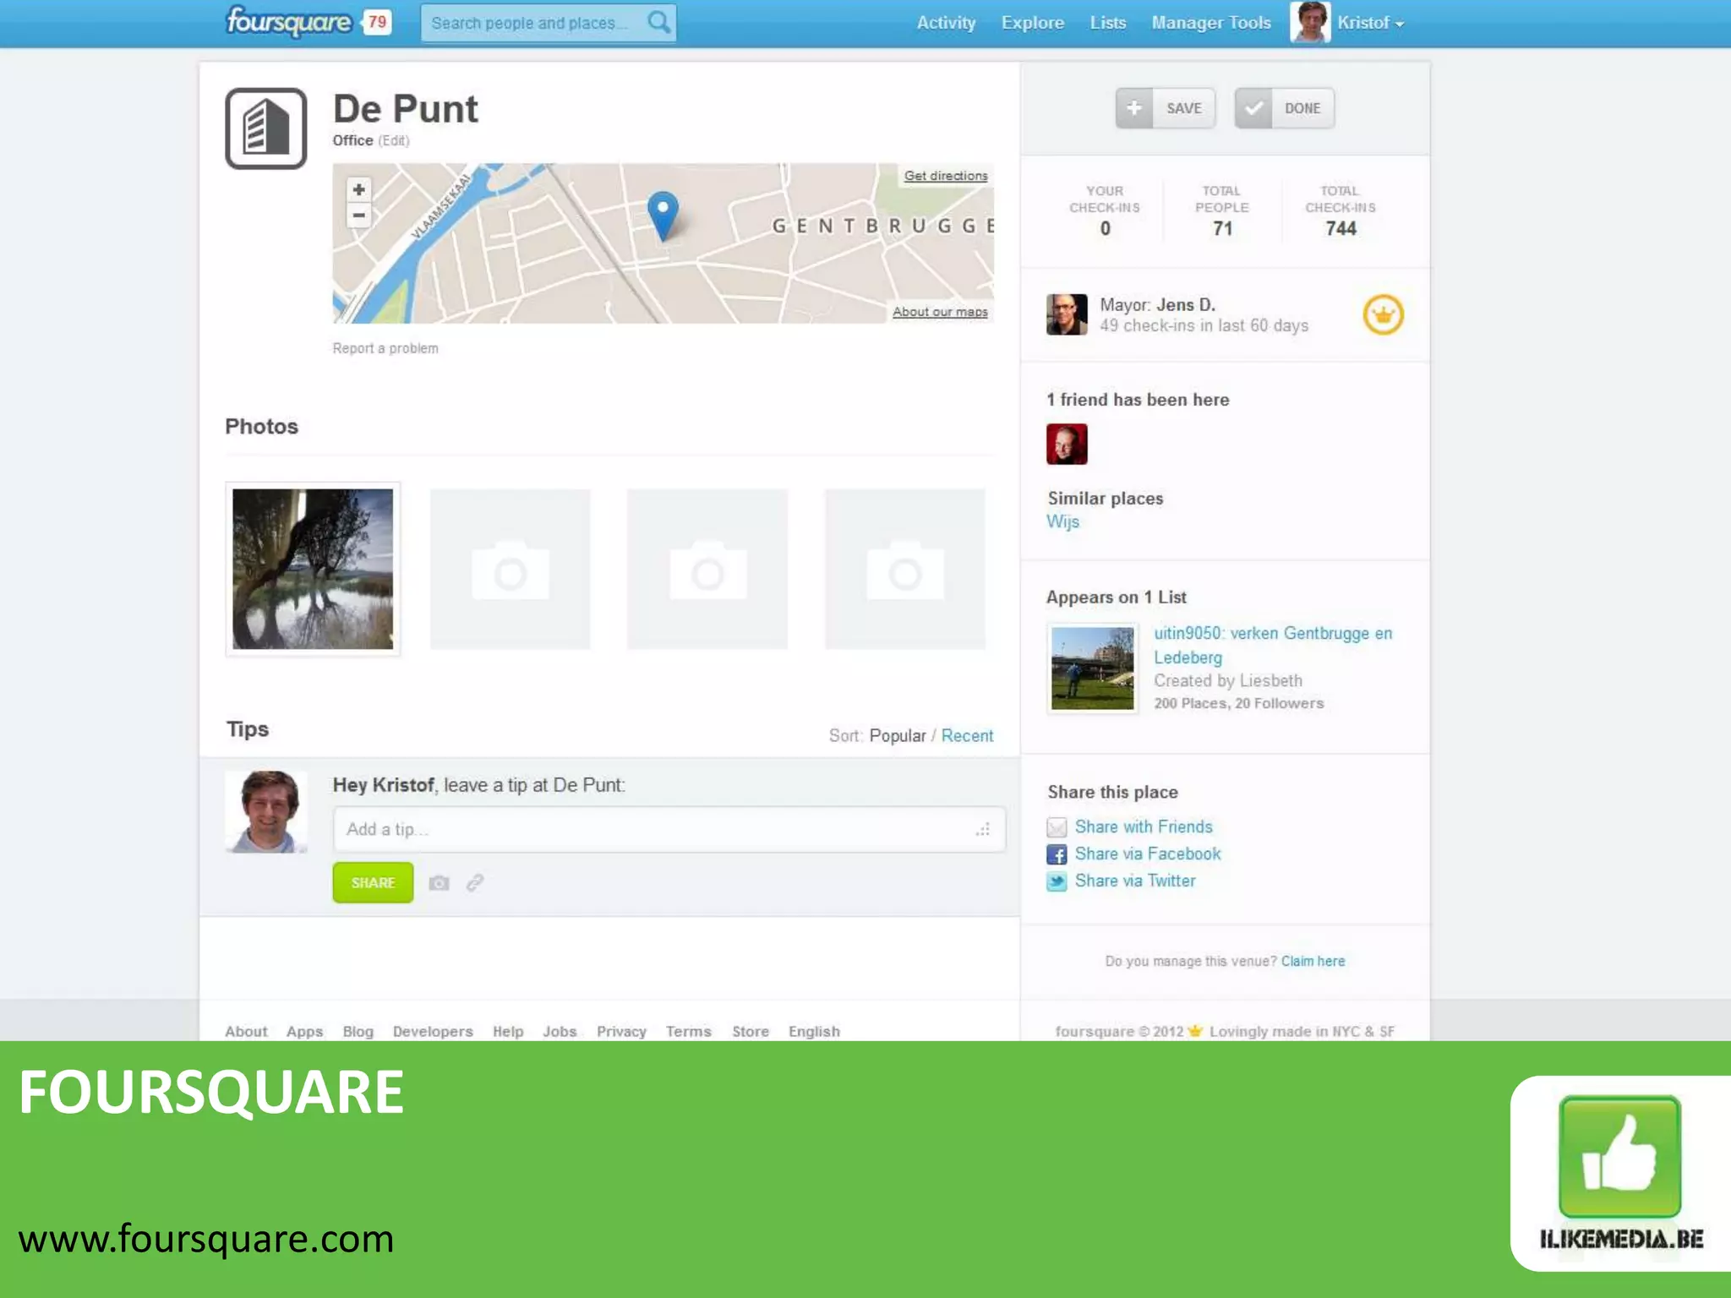Screen dimensions: 1731x1298
Task: Click the About footer link
Action: click(x=246, y=1031)
